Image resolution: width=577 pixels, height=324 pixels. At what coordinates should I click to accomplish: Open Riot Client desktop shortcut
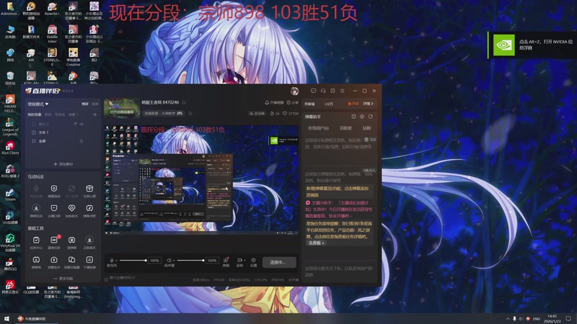10,148
